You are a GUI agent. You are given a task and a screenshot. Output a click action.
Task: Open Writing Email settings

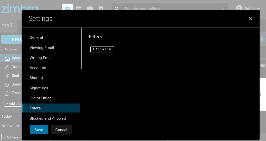point(41,58)
